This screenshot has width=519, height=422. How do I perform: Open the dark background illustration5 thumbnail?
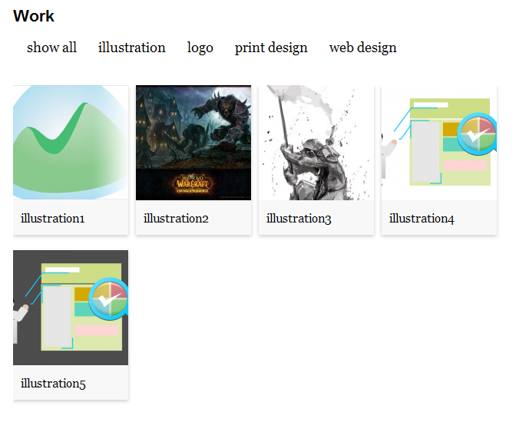tap(71, 308)
